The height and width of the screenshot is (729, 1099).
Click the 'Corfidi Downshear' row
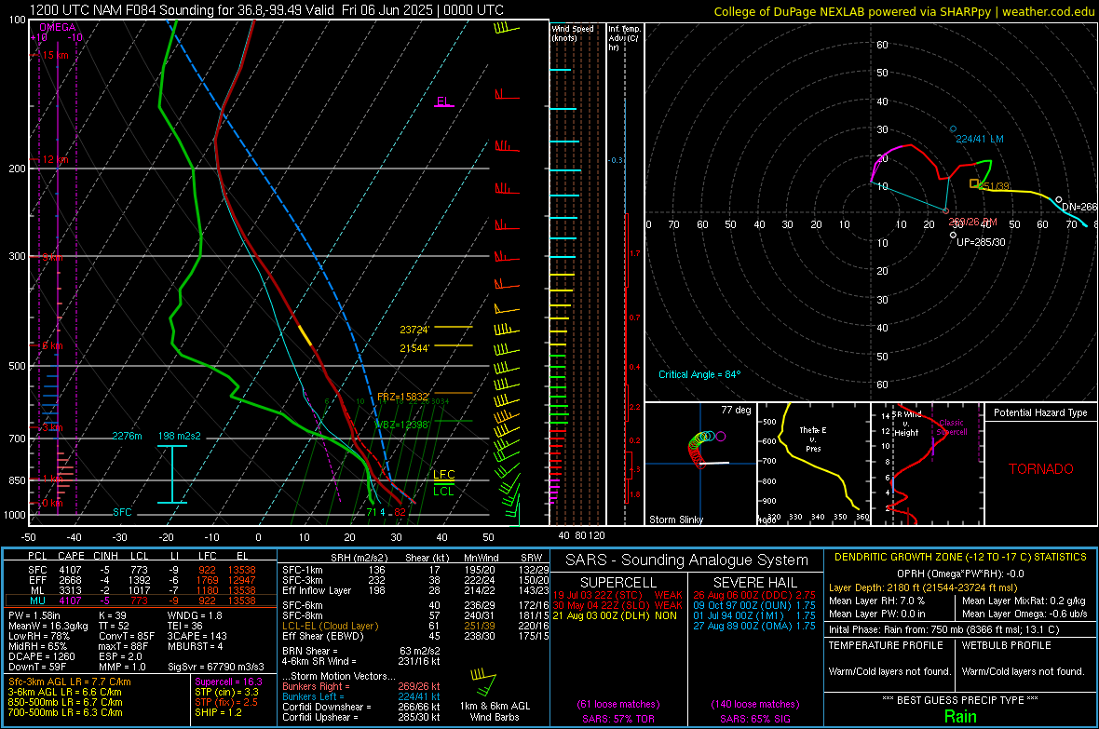(361, 707)
